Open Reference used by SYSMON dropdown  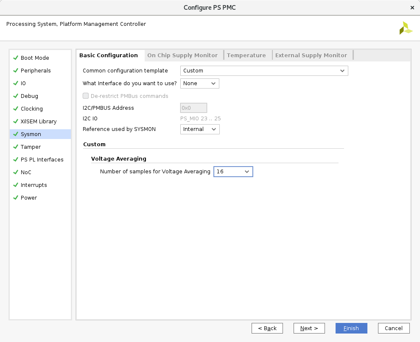point(200,129)
